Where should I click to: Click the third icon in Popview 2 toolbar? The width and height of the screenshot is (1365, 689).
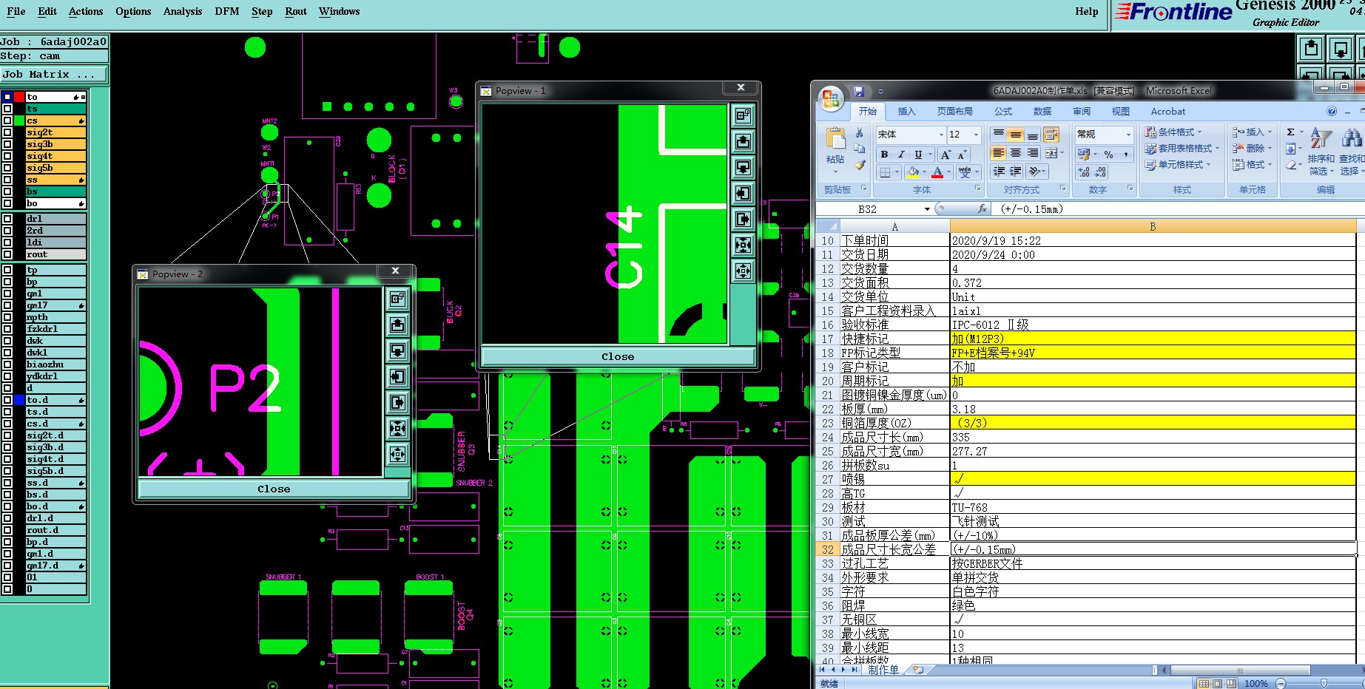point(397,350)
